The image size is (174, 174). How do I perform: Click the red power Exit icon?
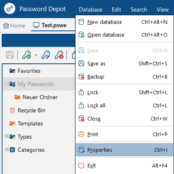pyautogui.click(x=81, y=165)
